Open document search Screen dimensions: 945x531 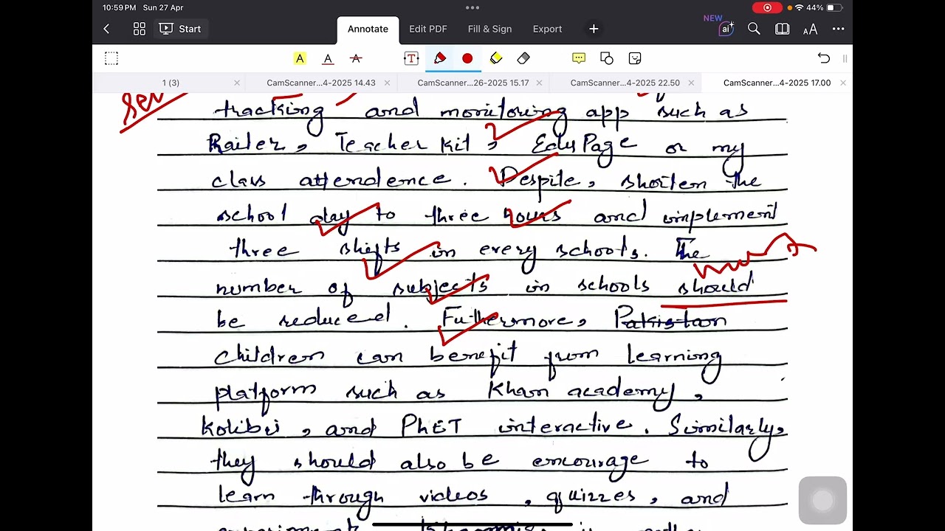754,29
